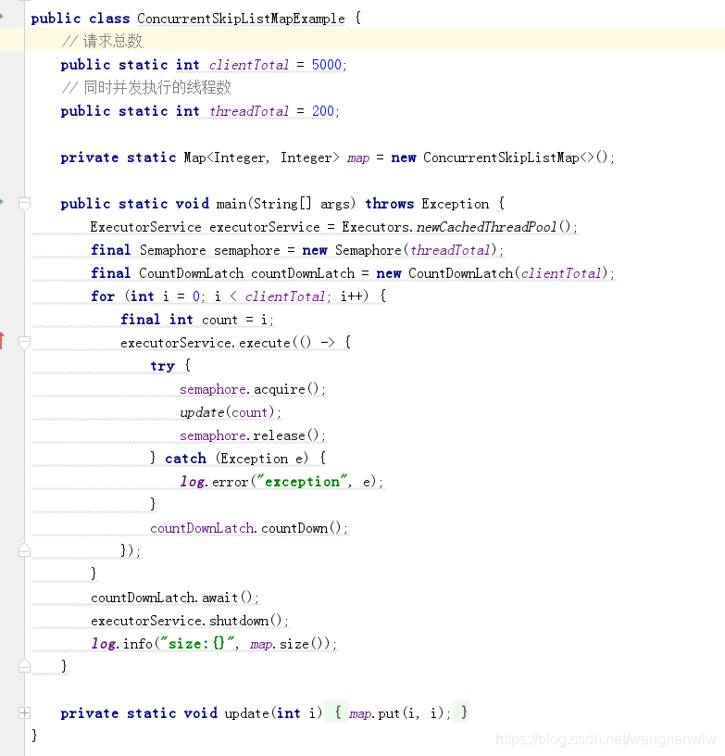Click the line 'final int count = i;'

coord(197,320)
